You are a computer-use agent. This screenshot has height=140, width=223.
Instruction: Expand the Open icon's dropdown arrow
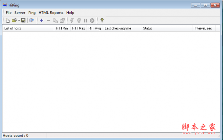click(19, 20)
